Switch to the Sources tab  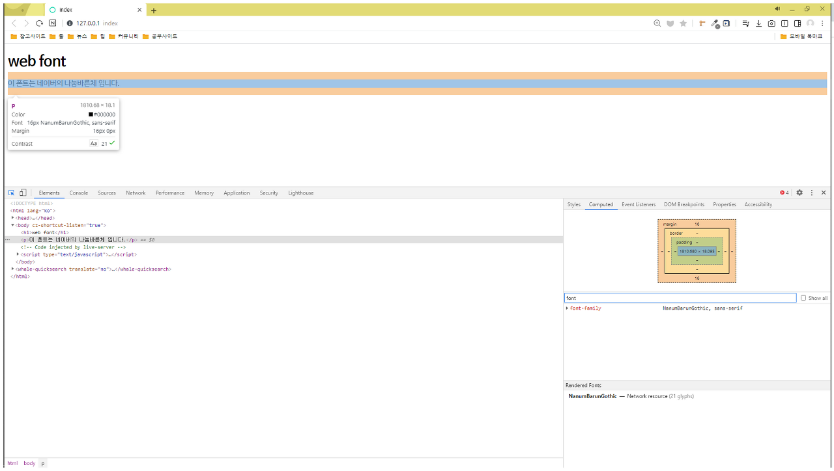point(107,193)
